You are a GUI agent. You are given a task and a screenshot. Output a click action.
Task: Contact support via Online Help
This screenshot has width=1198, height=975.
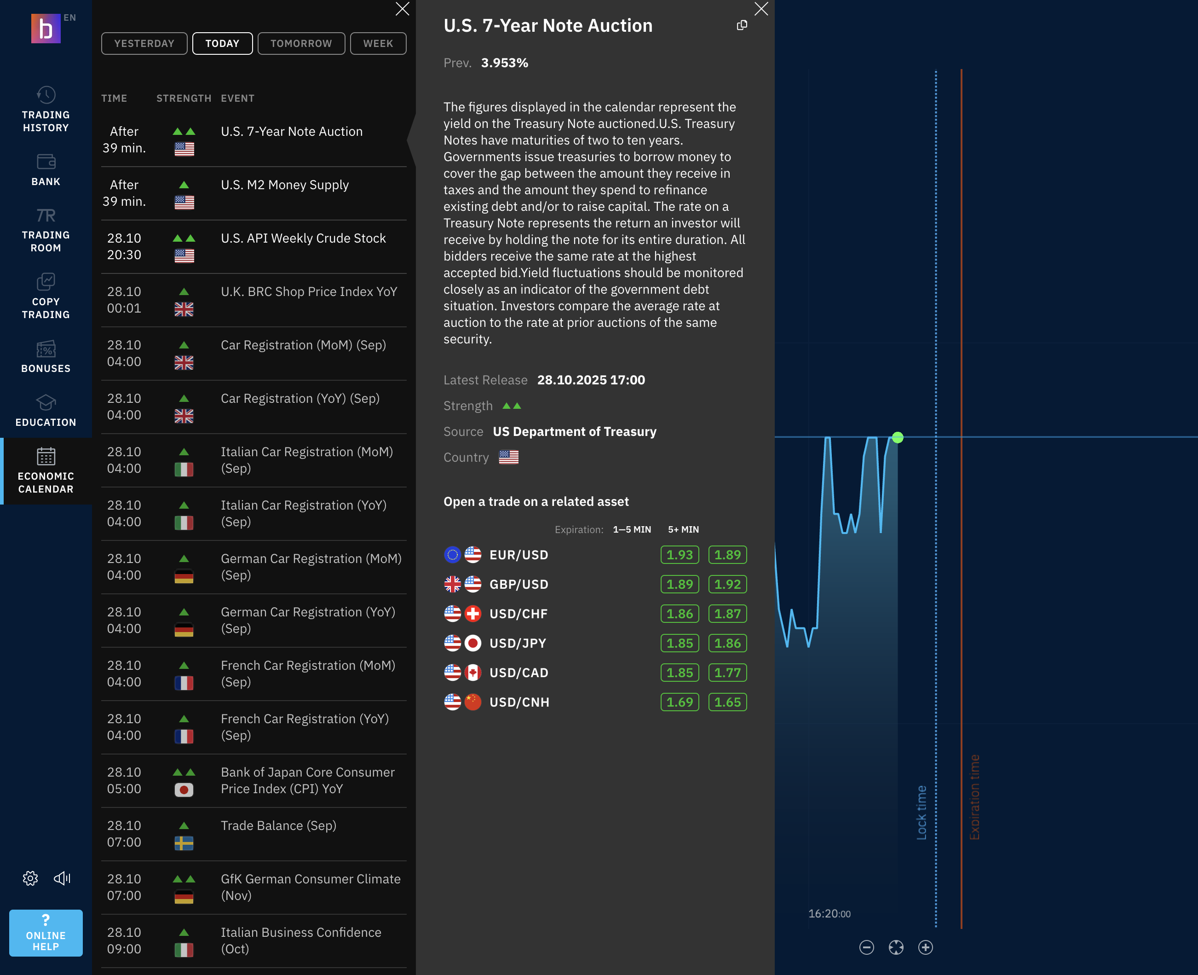pyautogui.click(x=46, y=933)
